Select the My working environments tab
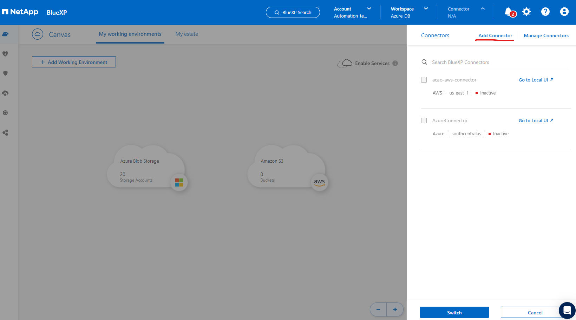Screen dimensions: 576x320 130,34
